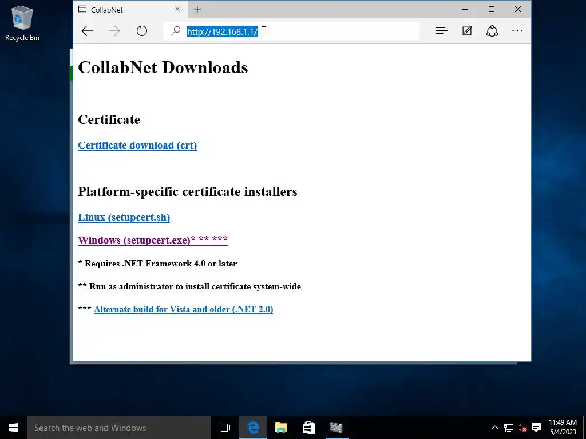Open Task View on taskbar

click(x=224, y=428)
